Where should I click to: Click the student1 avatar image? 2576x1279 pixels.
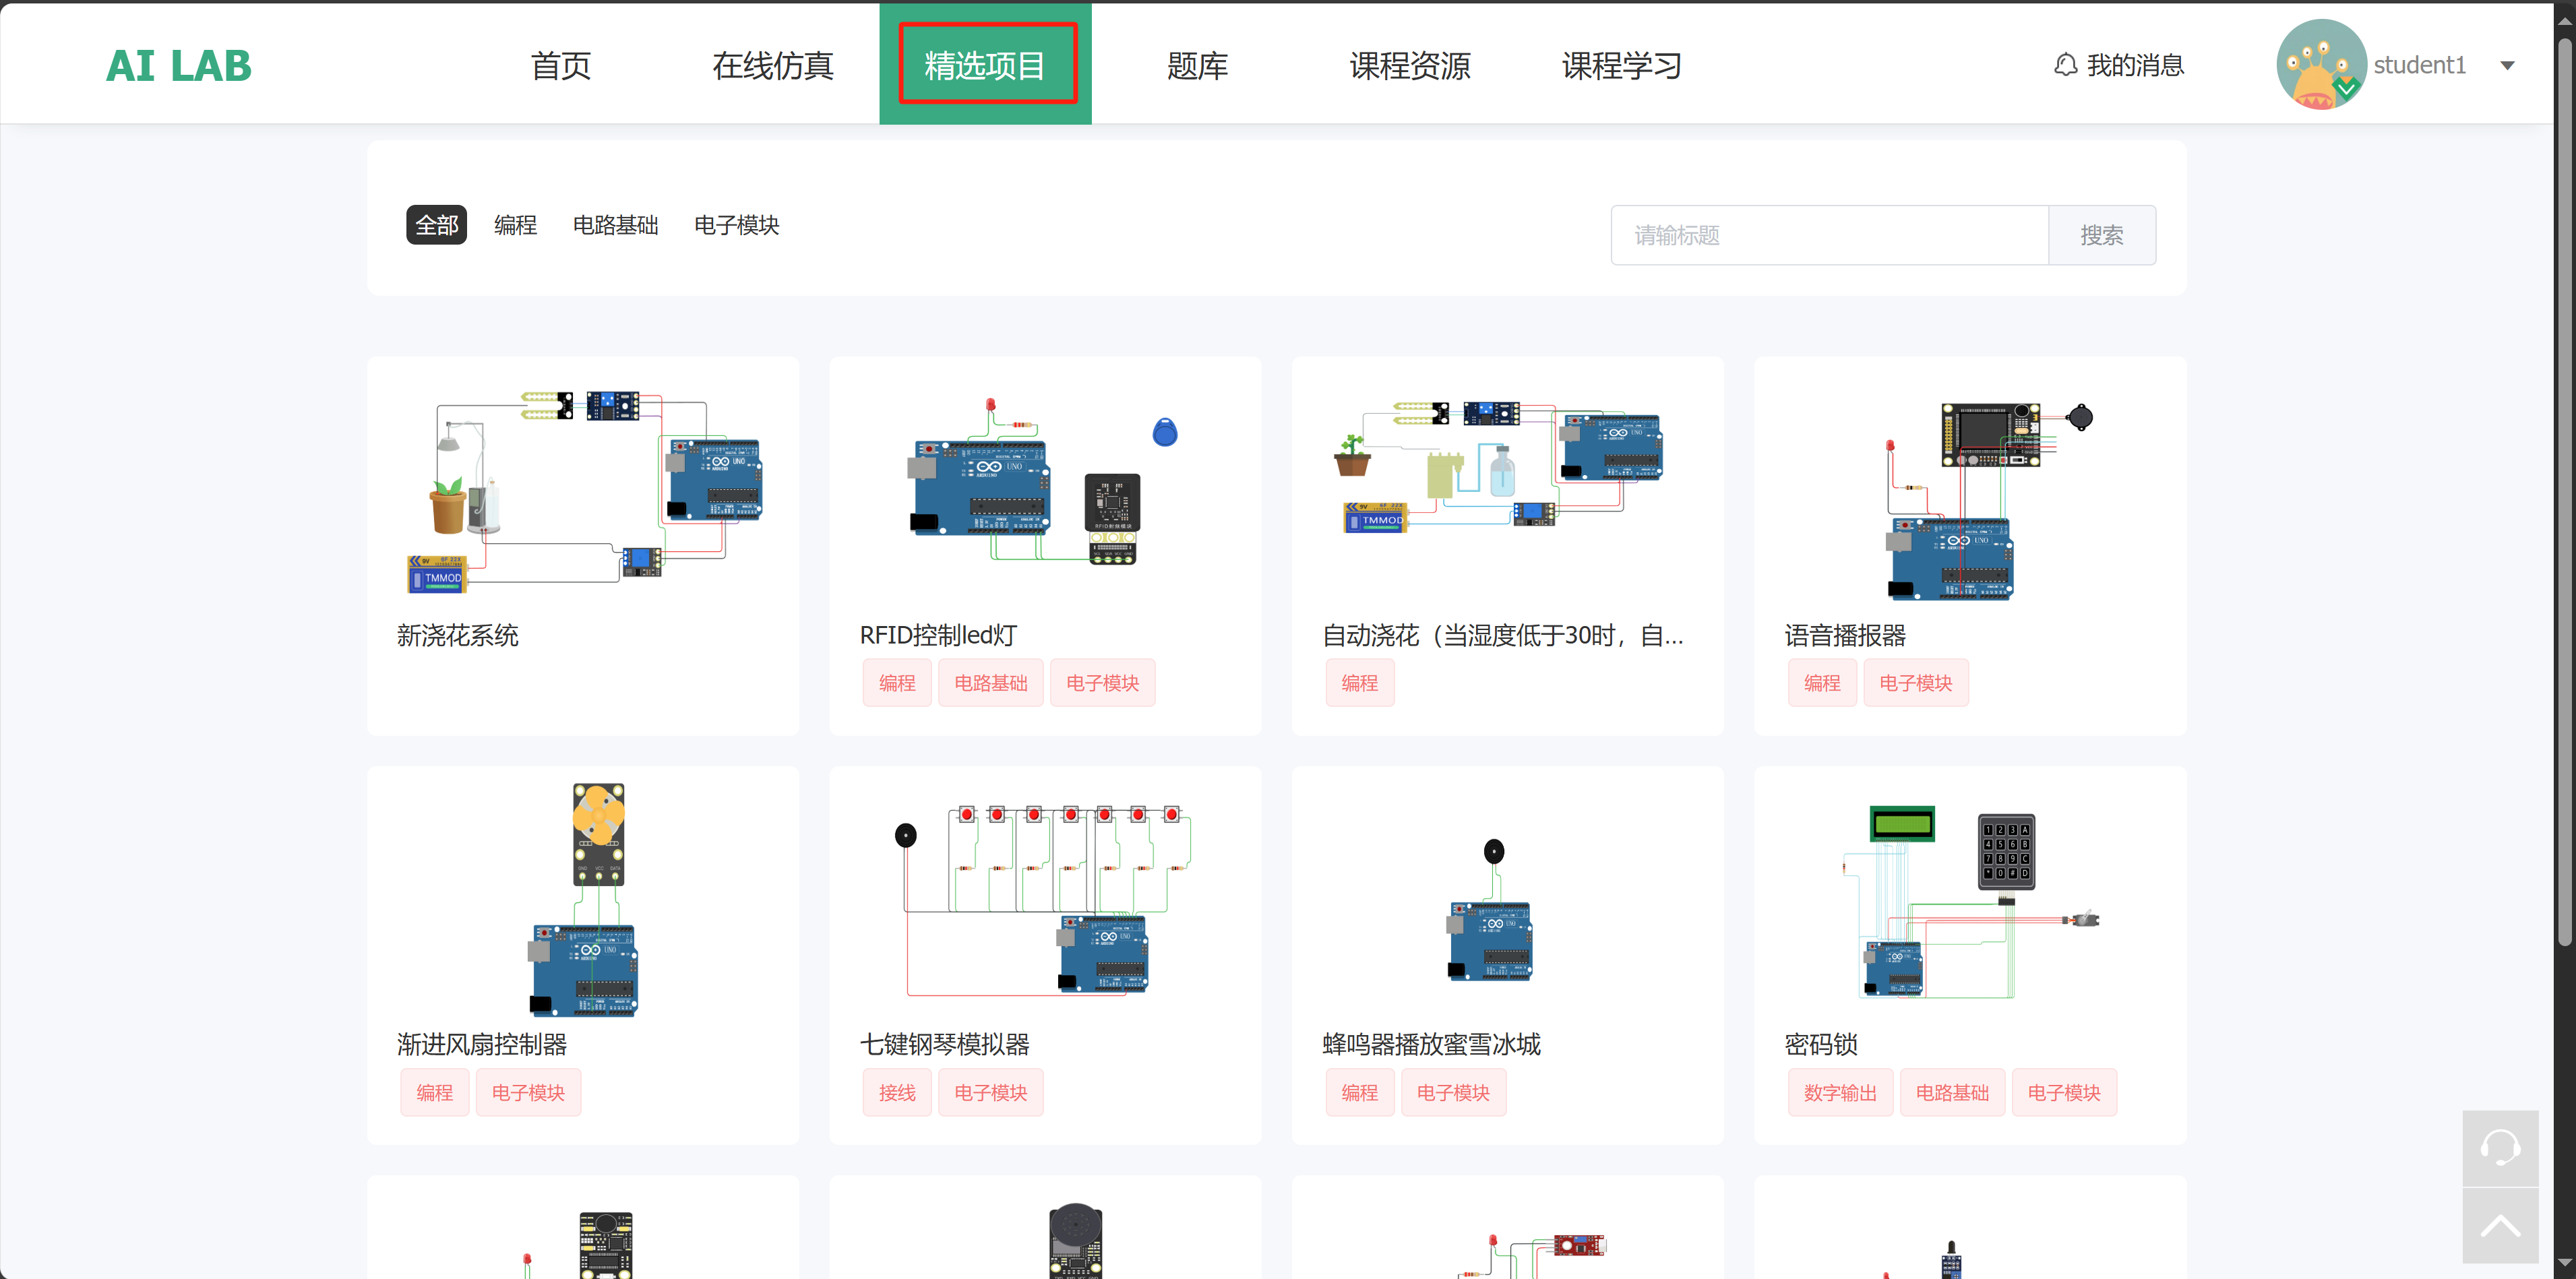2321,65
